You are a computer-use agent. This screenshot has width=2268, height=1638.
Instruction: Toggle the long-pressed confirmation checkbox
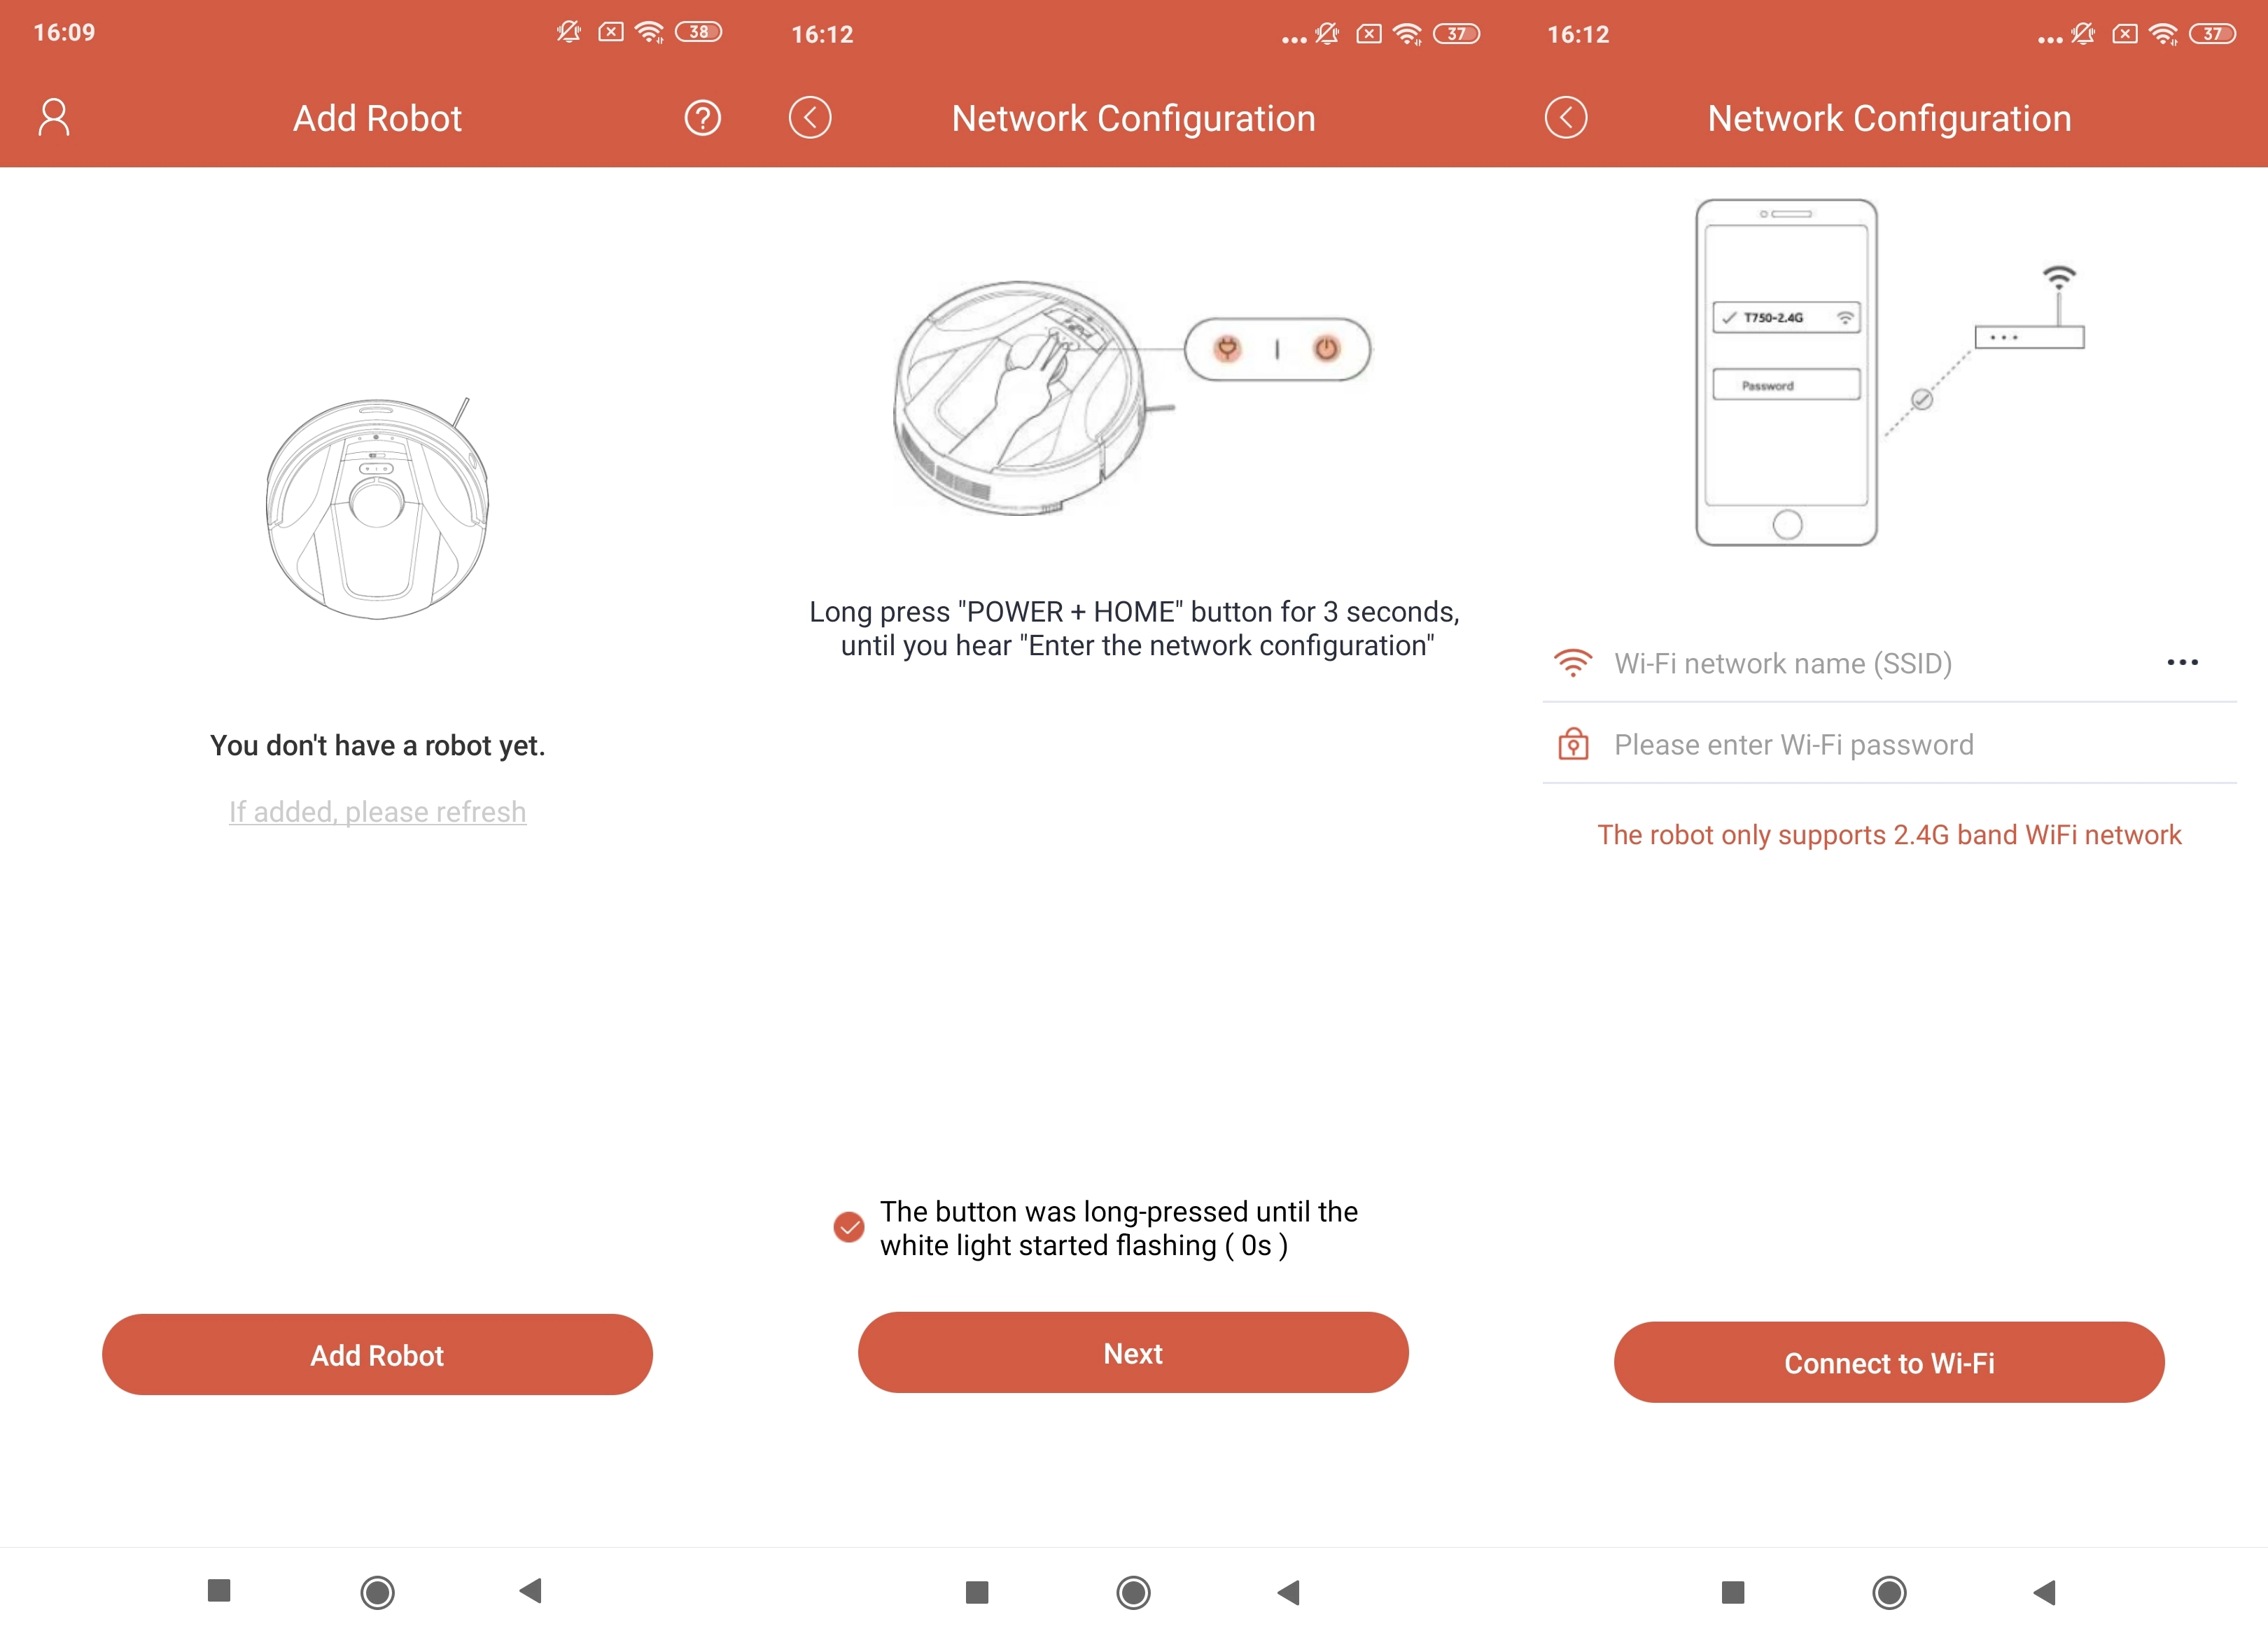849,1227
